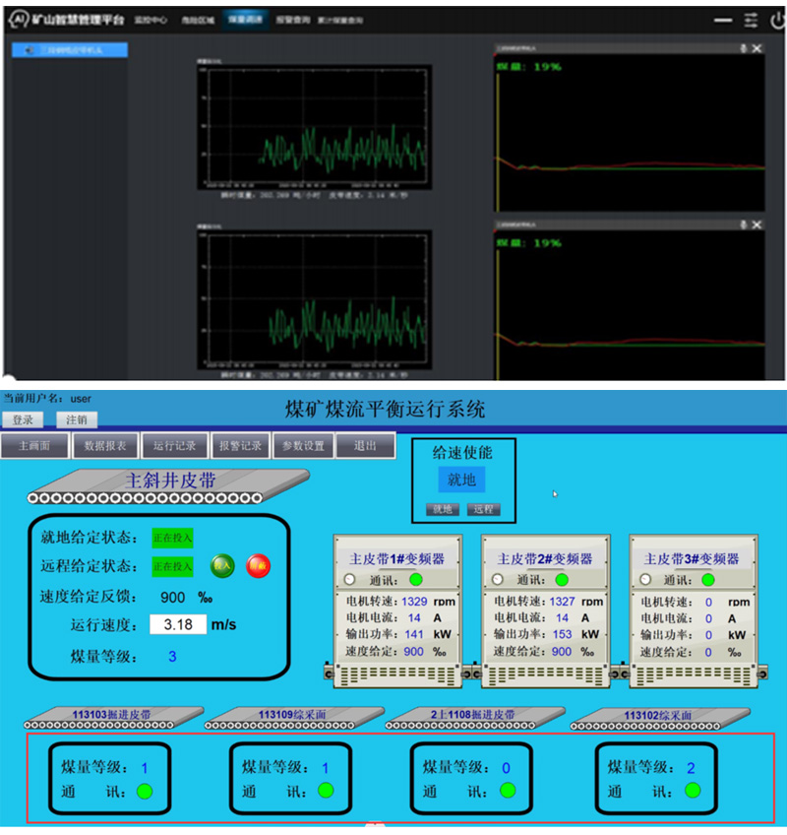Toggle the 主皮带3#变频器 radio button

pos(644,579)
